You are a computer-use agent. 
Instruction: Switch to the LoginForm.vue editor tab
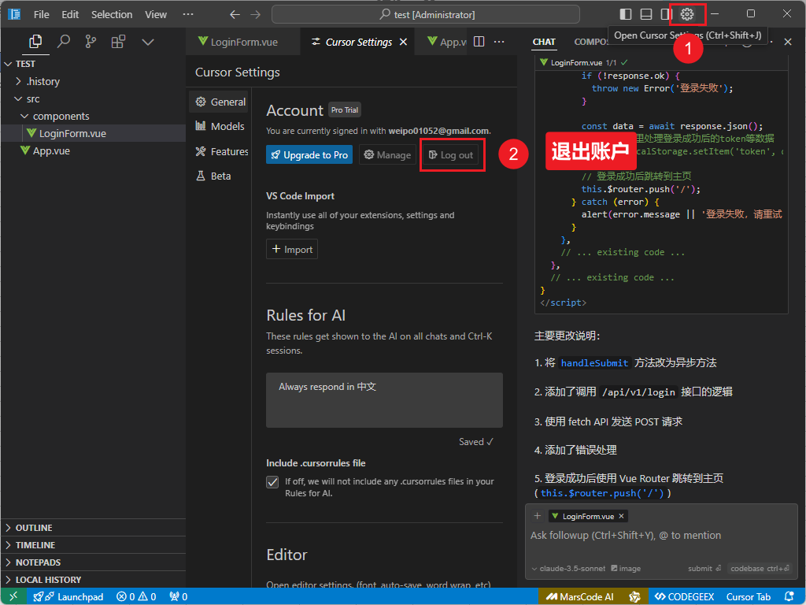pyautogui.click(x=243, y=42)
